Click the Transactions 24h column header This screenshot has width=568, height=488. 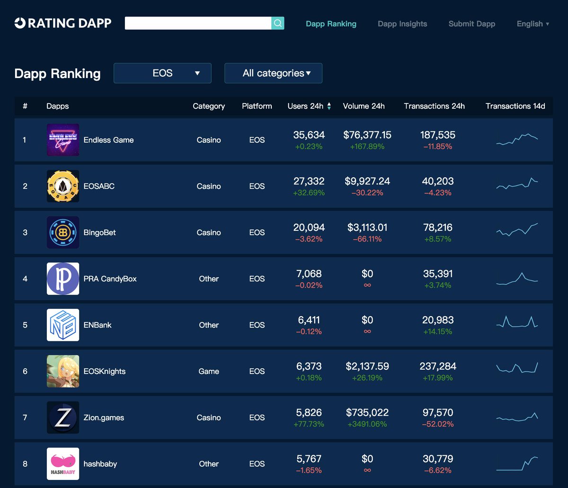point(434,106)
